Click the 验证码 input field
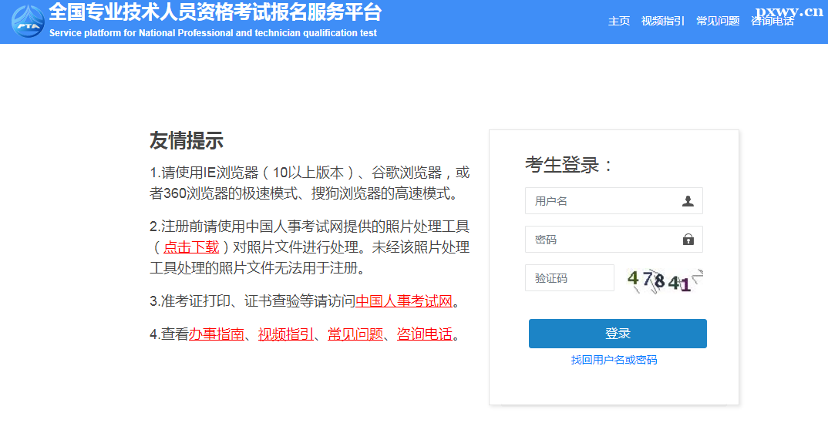Image resolution: width=828 pixels, height=423 pixels. pos(569,278)
